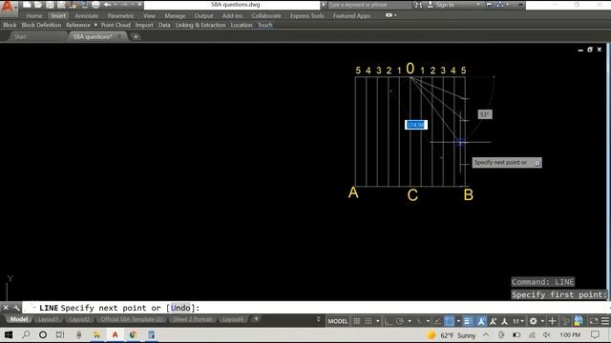
Task: Open the annotation scale 1:1 dropdown
Action: [517, 321]
